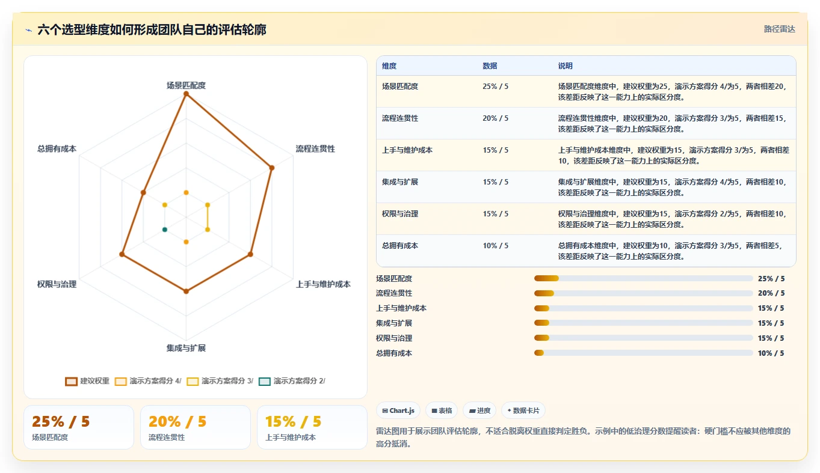This screenshot has height=473, width=820.
Task: Click the 场景匹配度 radar axis label
Action: [x=186, y=85]
